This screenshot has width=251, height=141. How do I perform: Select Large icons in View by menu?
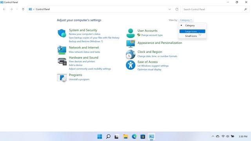[193, 31]
